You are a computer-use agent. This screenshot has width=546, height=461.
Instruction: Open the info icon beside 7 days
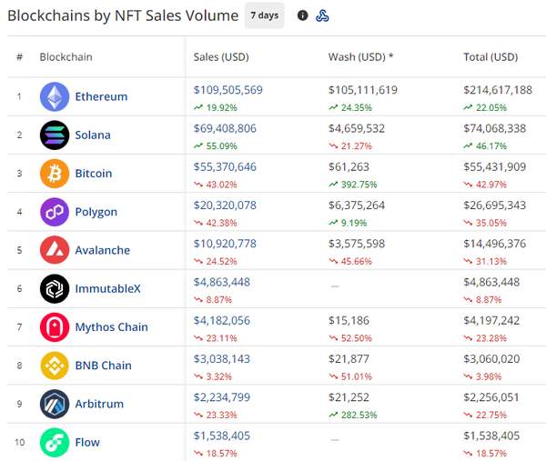point(303,15)
